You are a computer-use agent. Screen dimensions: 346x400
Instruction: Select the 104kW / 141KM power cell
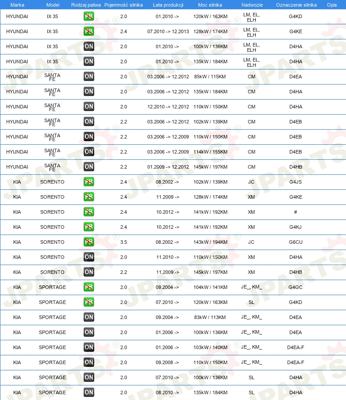[210, 287]
